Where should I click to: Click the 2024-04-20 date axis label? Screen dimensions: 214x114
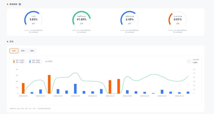162,96
